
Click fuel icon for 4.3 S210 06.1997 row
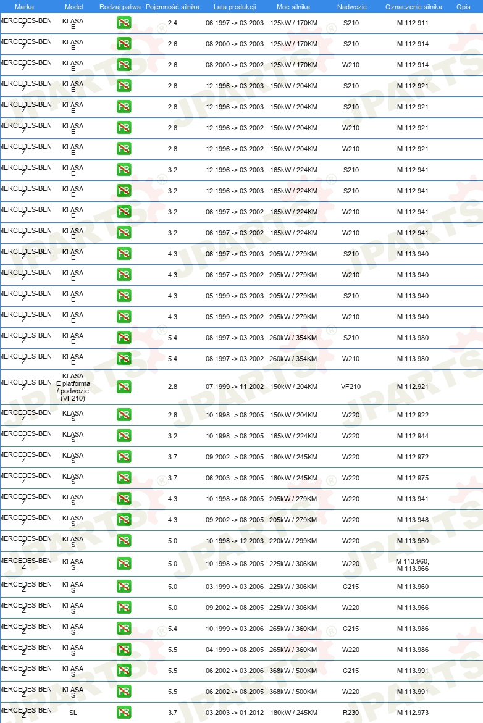coord(124,254)
